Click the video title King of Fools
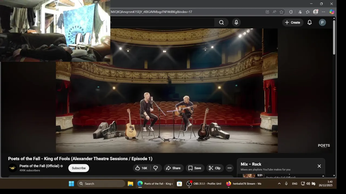Viewport: 346px width, 194px height. (x=80, y=159)
